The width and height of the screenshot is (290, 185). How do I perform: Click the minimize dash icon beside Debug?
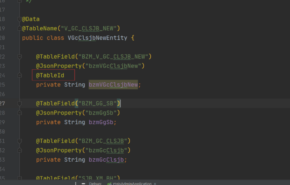(83, 183)
